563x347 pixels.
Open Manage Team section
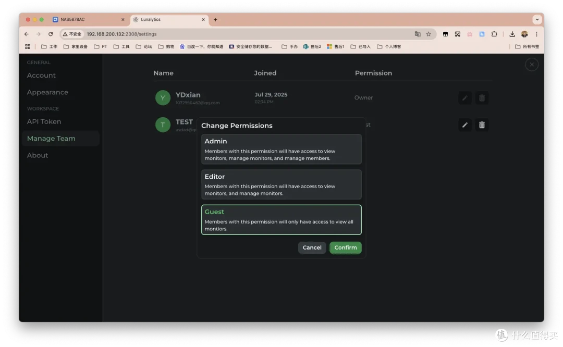[x=60, y=139]
